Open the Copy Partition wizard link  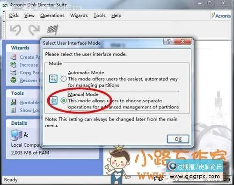30,72
